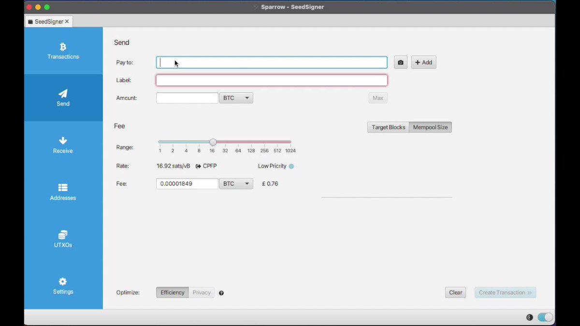Open the Settings sidebar tab
Viewport: 580px width, 326px height.
click(63, 286)
